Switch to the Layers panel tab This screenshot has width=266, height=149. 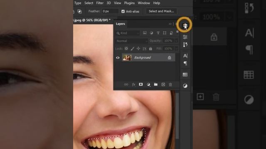coord(121,24)
